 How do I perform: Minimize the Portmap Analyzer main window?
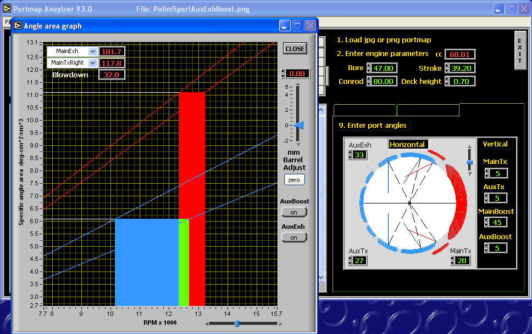tap(498, 9)
